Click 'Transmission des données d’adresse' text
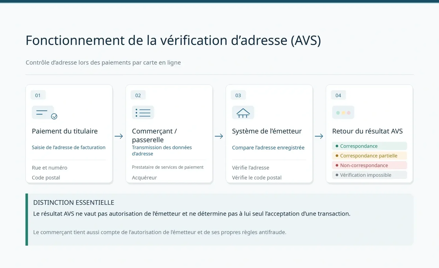 [162, 150]
